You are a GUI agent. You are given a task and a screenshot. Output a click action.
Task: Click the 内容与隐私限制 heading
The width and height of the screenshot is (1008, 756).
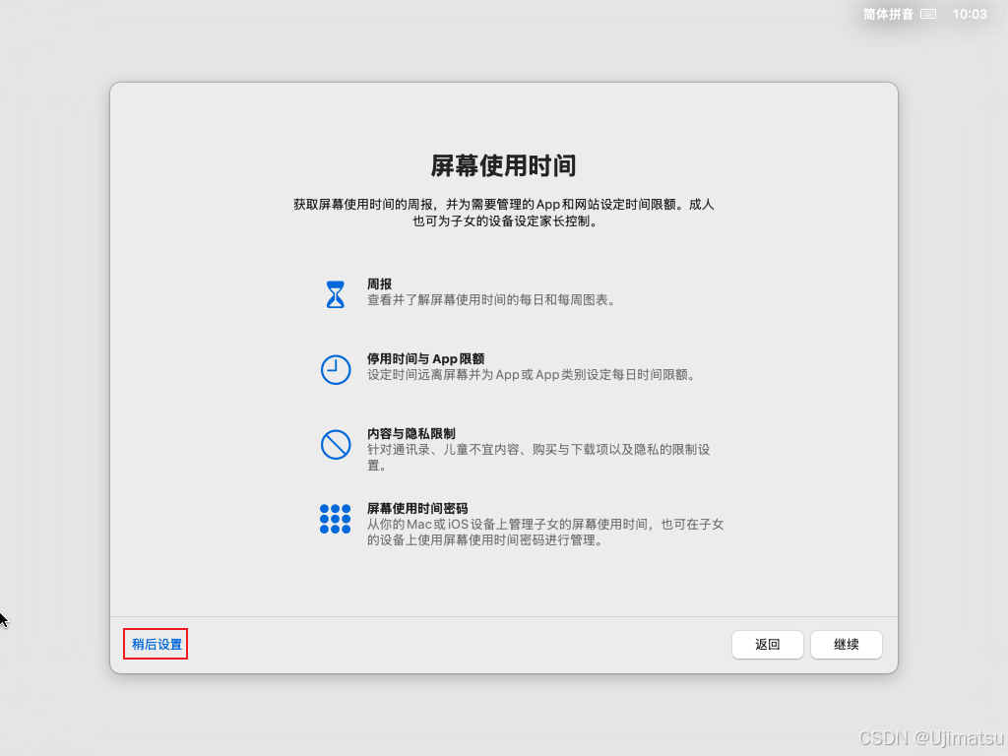click(411, 433)
